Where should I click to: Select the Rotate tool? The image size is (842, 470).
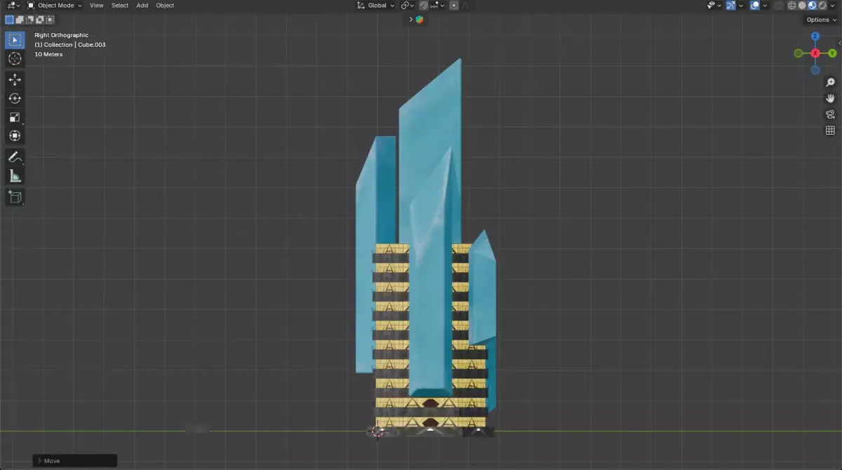(x=15, y=98)
